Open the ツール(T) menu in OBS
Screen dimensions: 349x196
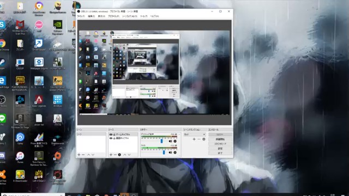point(144,16)
